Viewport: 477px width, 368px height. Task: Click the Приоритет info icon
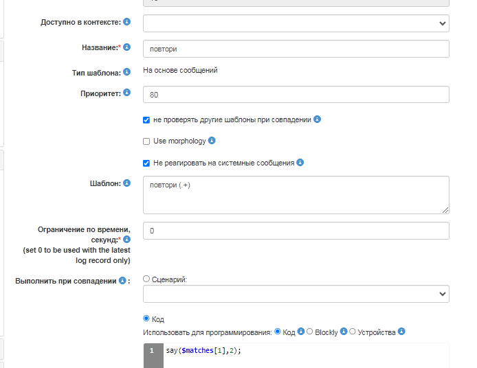(127, 93)
